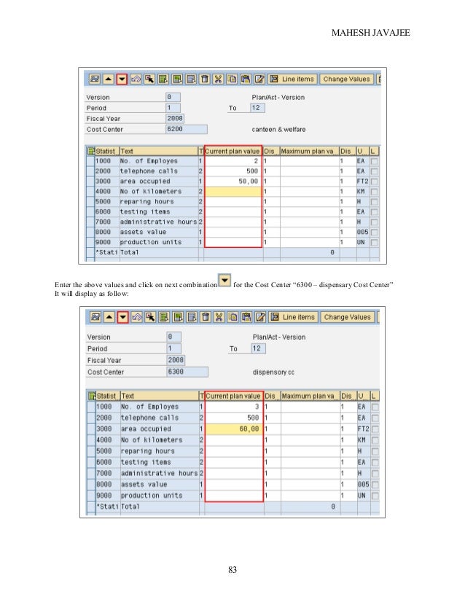Tick L checkbox for No. of Employes, 6200 screen

(375, 161)
